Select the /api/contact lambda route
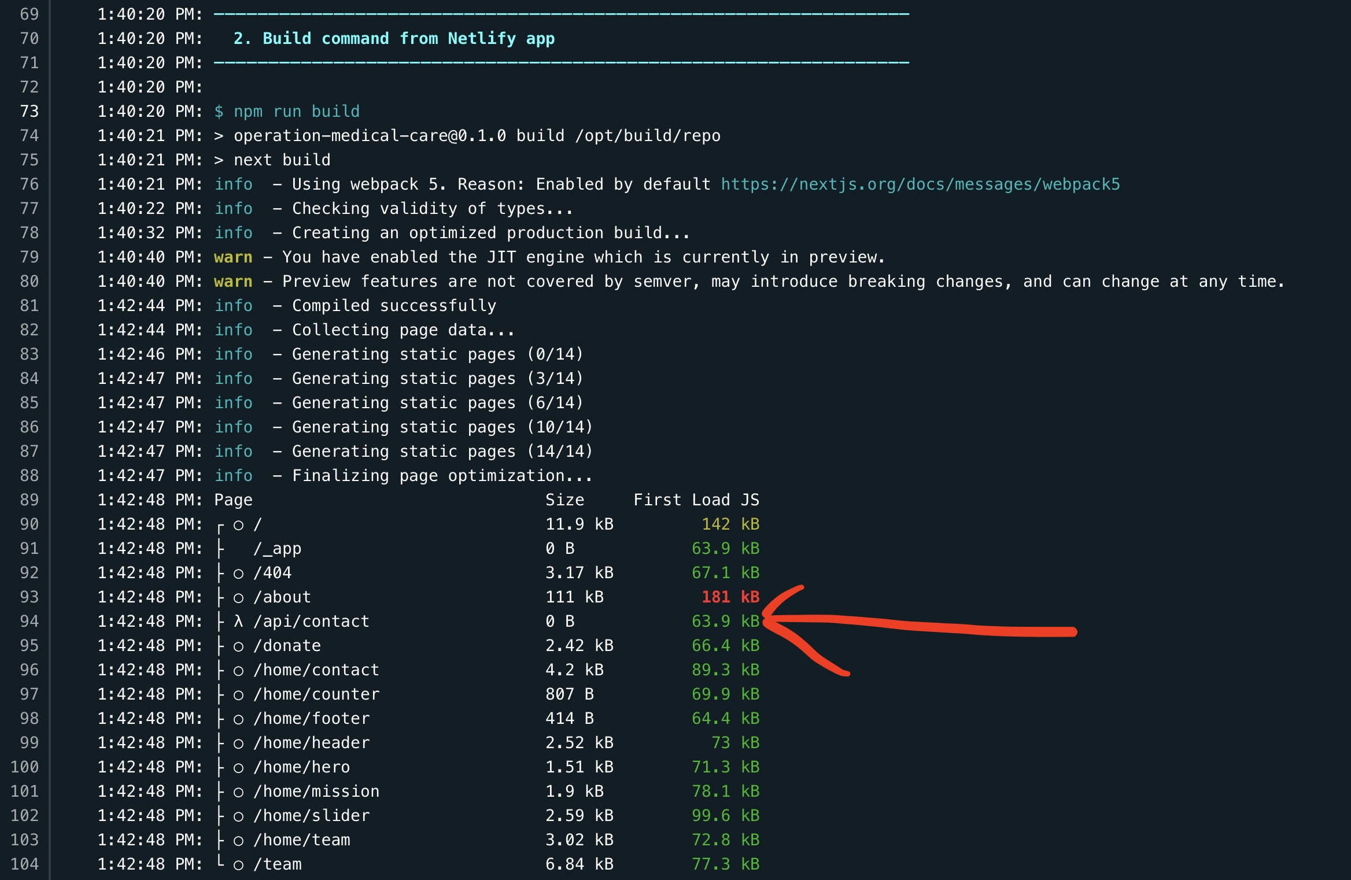The width and height of the screenshot is (1351, 880). [x=311, y=622]
